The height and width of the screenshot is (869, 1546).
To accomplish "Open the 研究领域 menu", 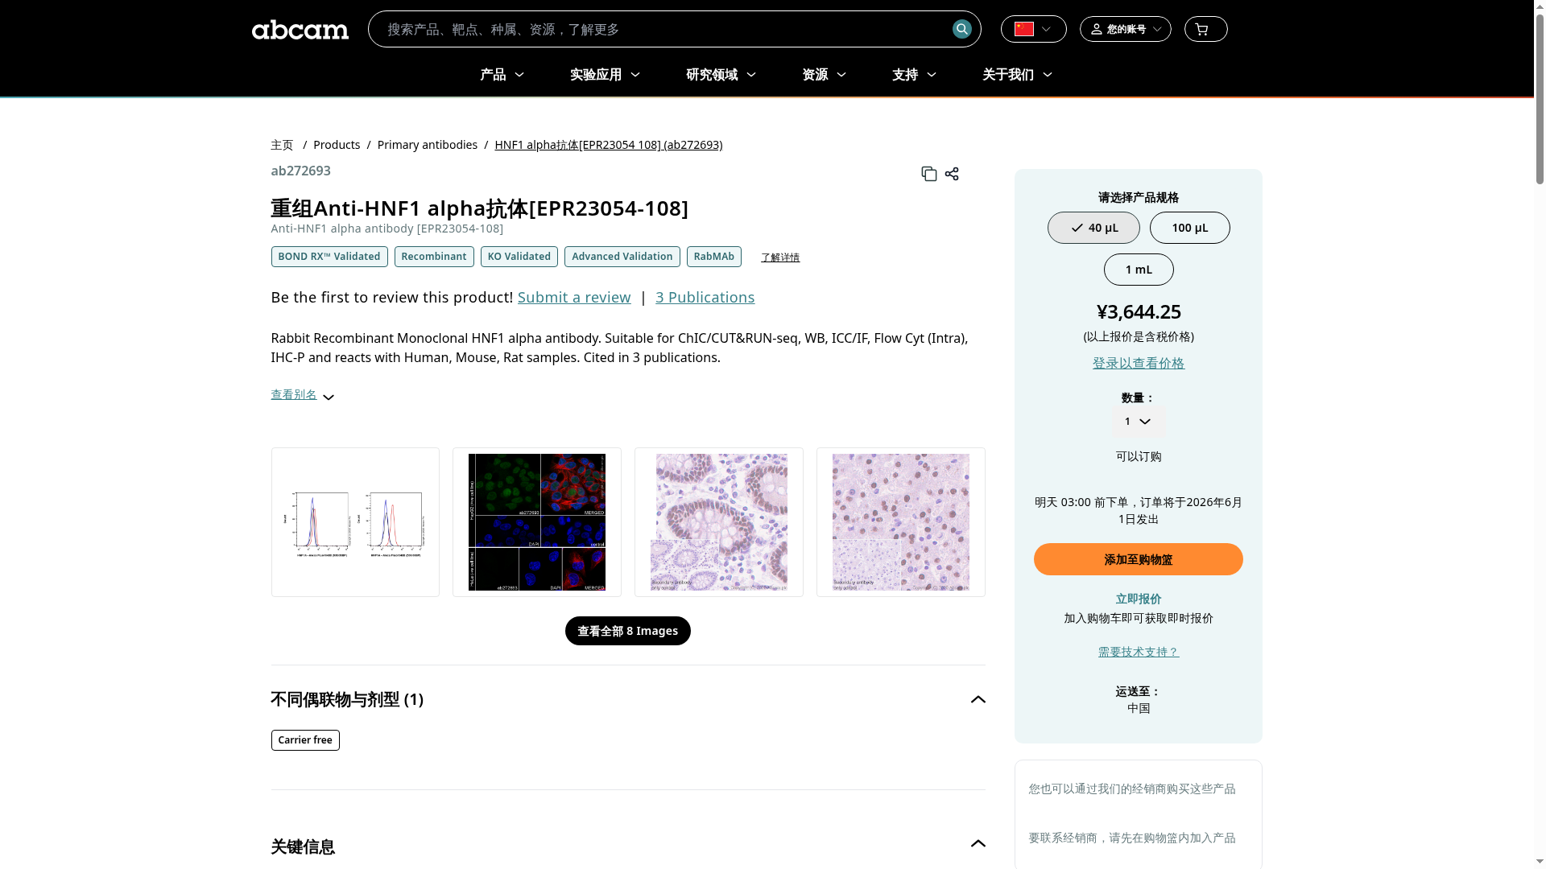I will tap(721, 75).
